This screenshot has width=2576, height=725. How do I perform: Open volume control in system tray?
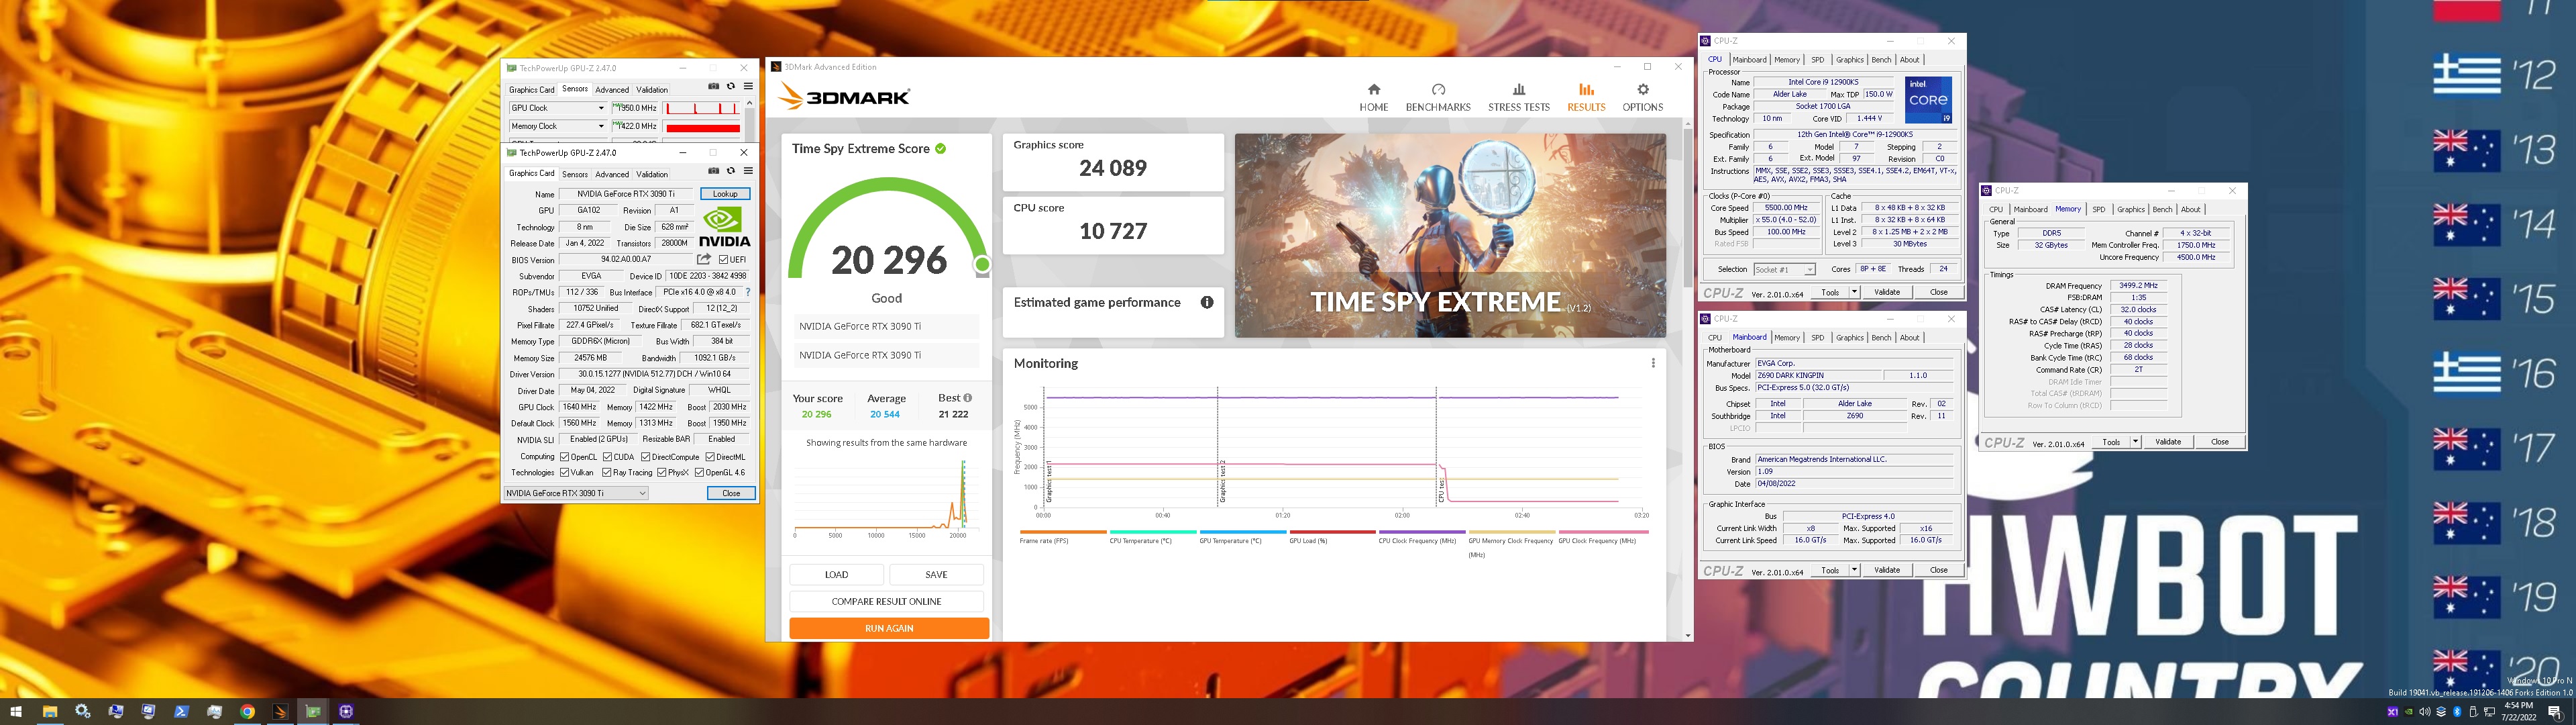[x=2426, y=712]
